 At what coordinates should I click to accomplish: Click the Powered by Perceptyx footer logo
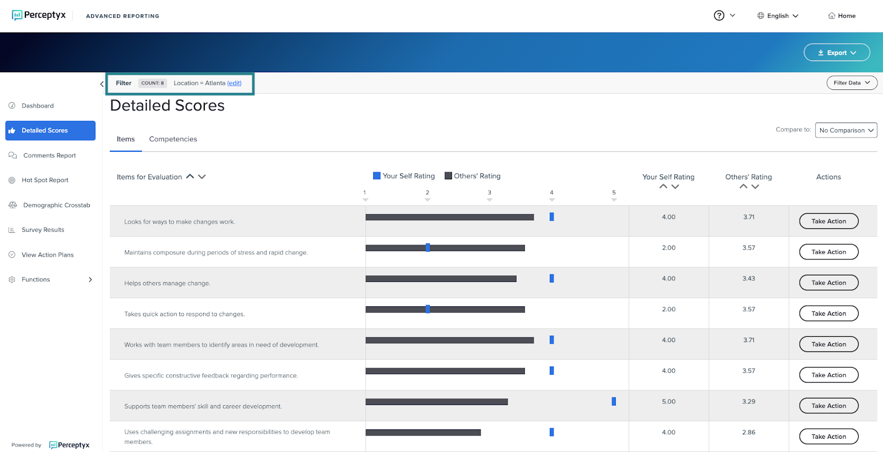click(69, 445)
